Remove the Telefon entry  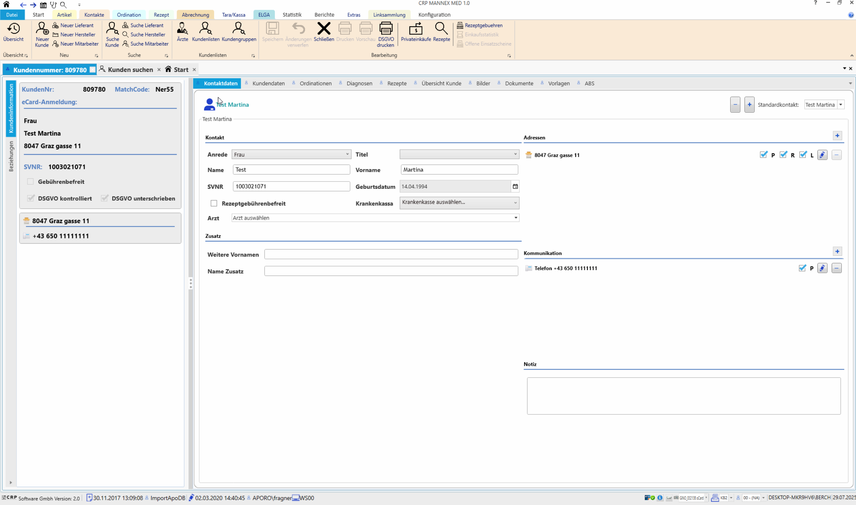coord(837,268)
